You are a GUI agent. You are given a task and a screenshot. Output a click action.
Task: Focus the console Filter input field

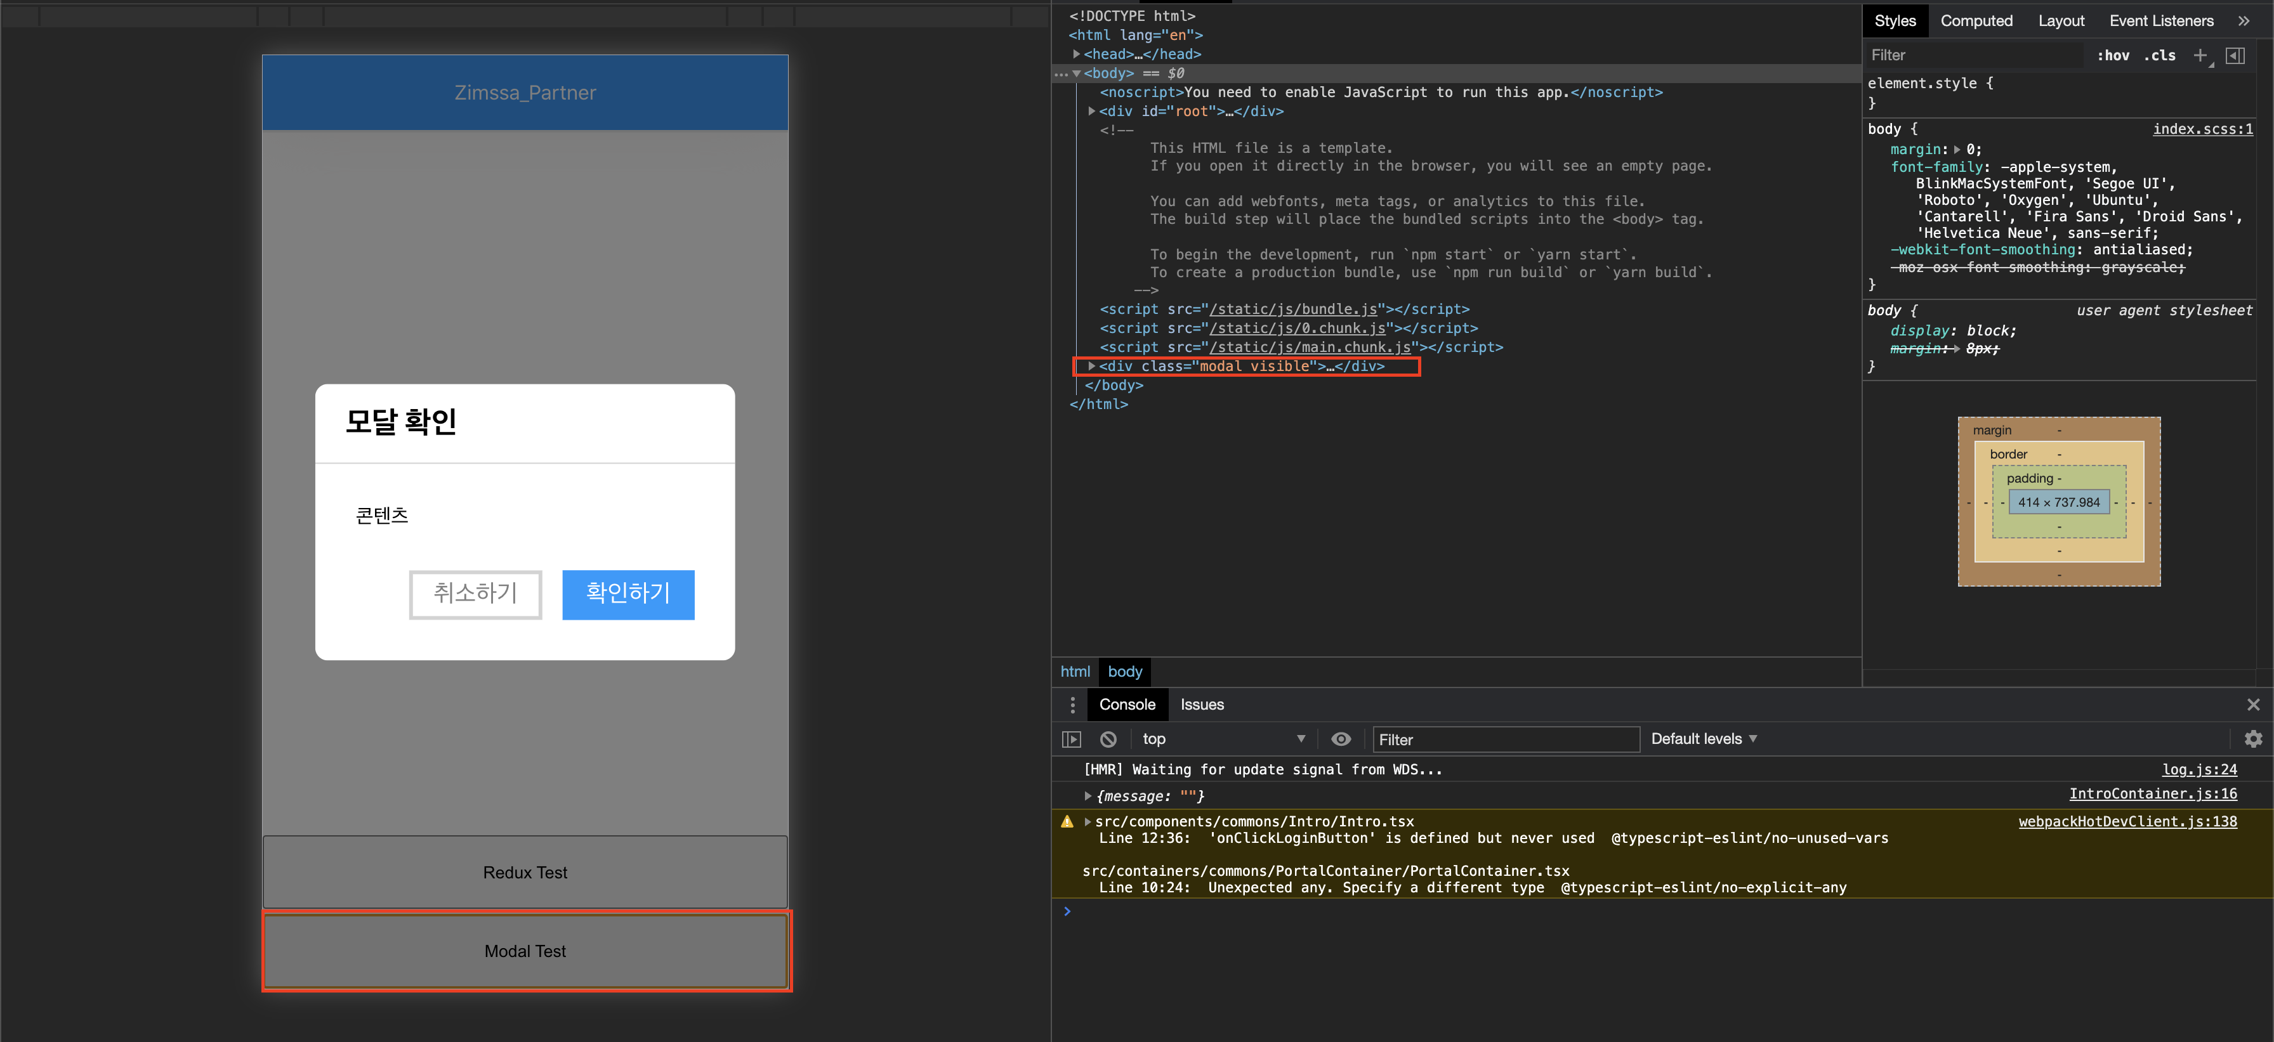(x=1506, y=739)
